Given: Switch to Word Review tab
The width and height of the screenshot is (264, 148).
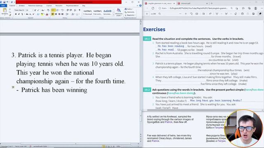Looking at the screenshot, I should click(72, 5).
